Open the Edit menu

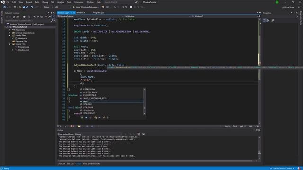(x=14, y=2)
